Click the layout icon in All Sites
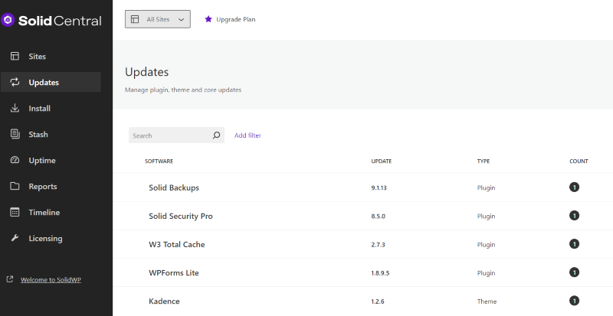Viewport: 613px width, 316px height. pyautogui.click(x=135, y=19)
